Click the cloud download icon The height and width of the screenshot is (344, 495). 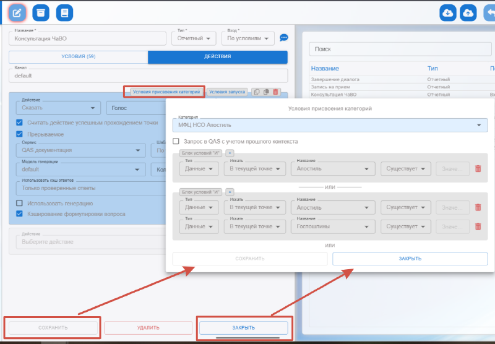coord(448,12)
